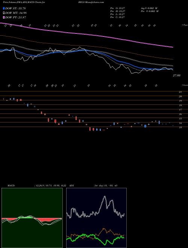Click the peak of the white ADX line
188x248 pixels.
[x=105, y=197]
